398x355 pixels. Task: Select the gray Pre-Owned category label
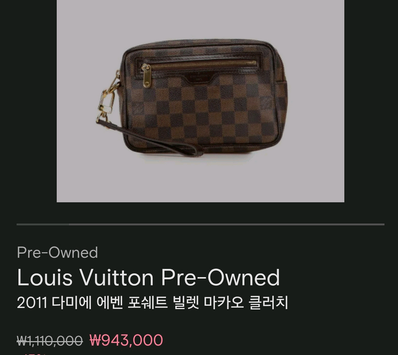pos(57,252)
